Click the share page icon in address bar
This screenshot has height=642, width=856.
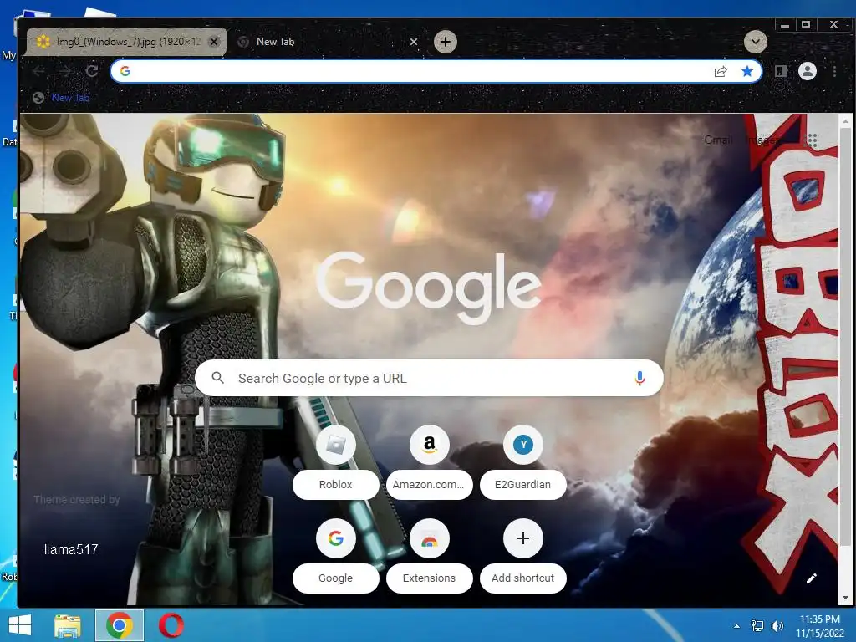[x=721, y=72]
